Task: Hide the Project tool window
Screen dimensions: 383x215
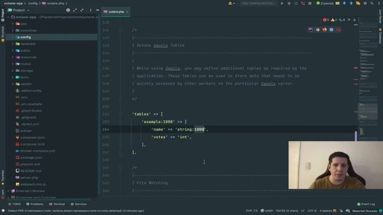Action: point(97,10)
